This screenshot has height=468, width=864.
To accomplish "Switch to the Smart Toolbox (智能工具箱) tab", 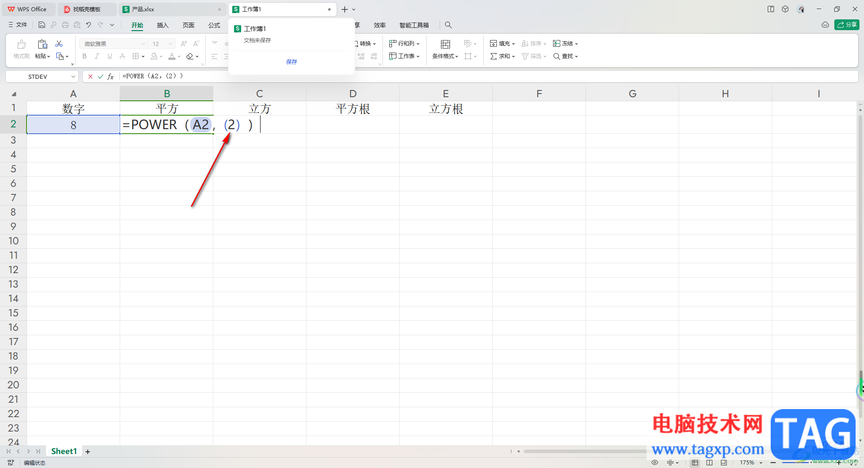I will click(414, 25).
